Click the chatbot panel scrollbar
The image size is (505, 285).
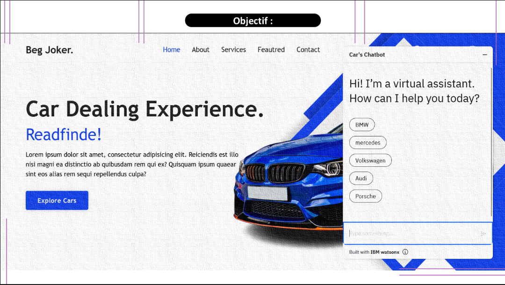click(x=491, y=142)
